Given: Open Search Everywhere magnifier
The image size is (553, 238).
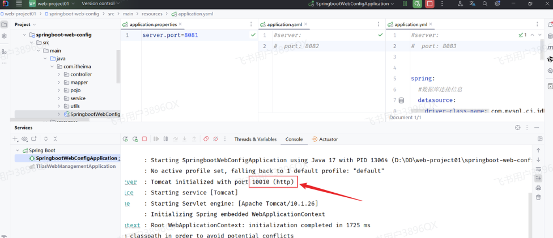Looking at the screenshot, I should point(485,3).
